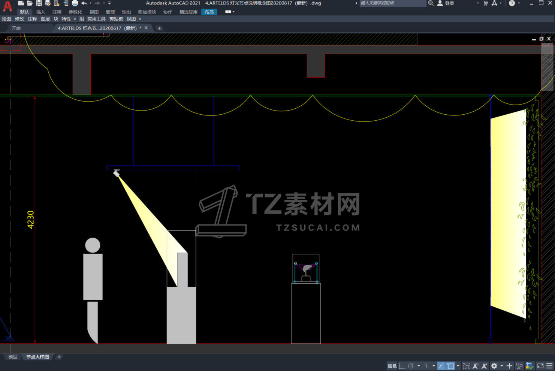Select the 附加模块 ribbon tab
555x371 pixels.
point(147,12)
